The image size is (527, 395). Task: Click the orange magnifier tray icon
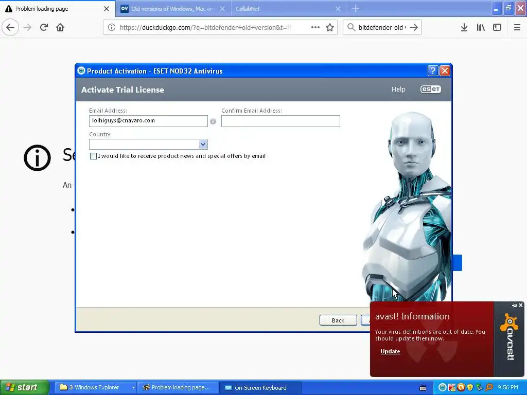[489, 387]
